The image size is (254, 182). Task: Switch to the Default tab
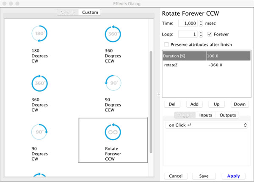pos(68,12)
